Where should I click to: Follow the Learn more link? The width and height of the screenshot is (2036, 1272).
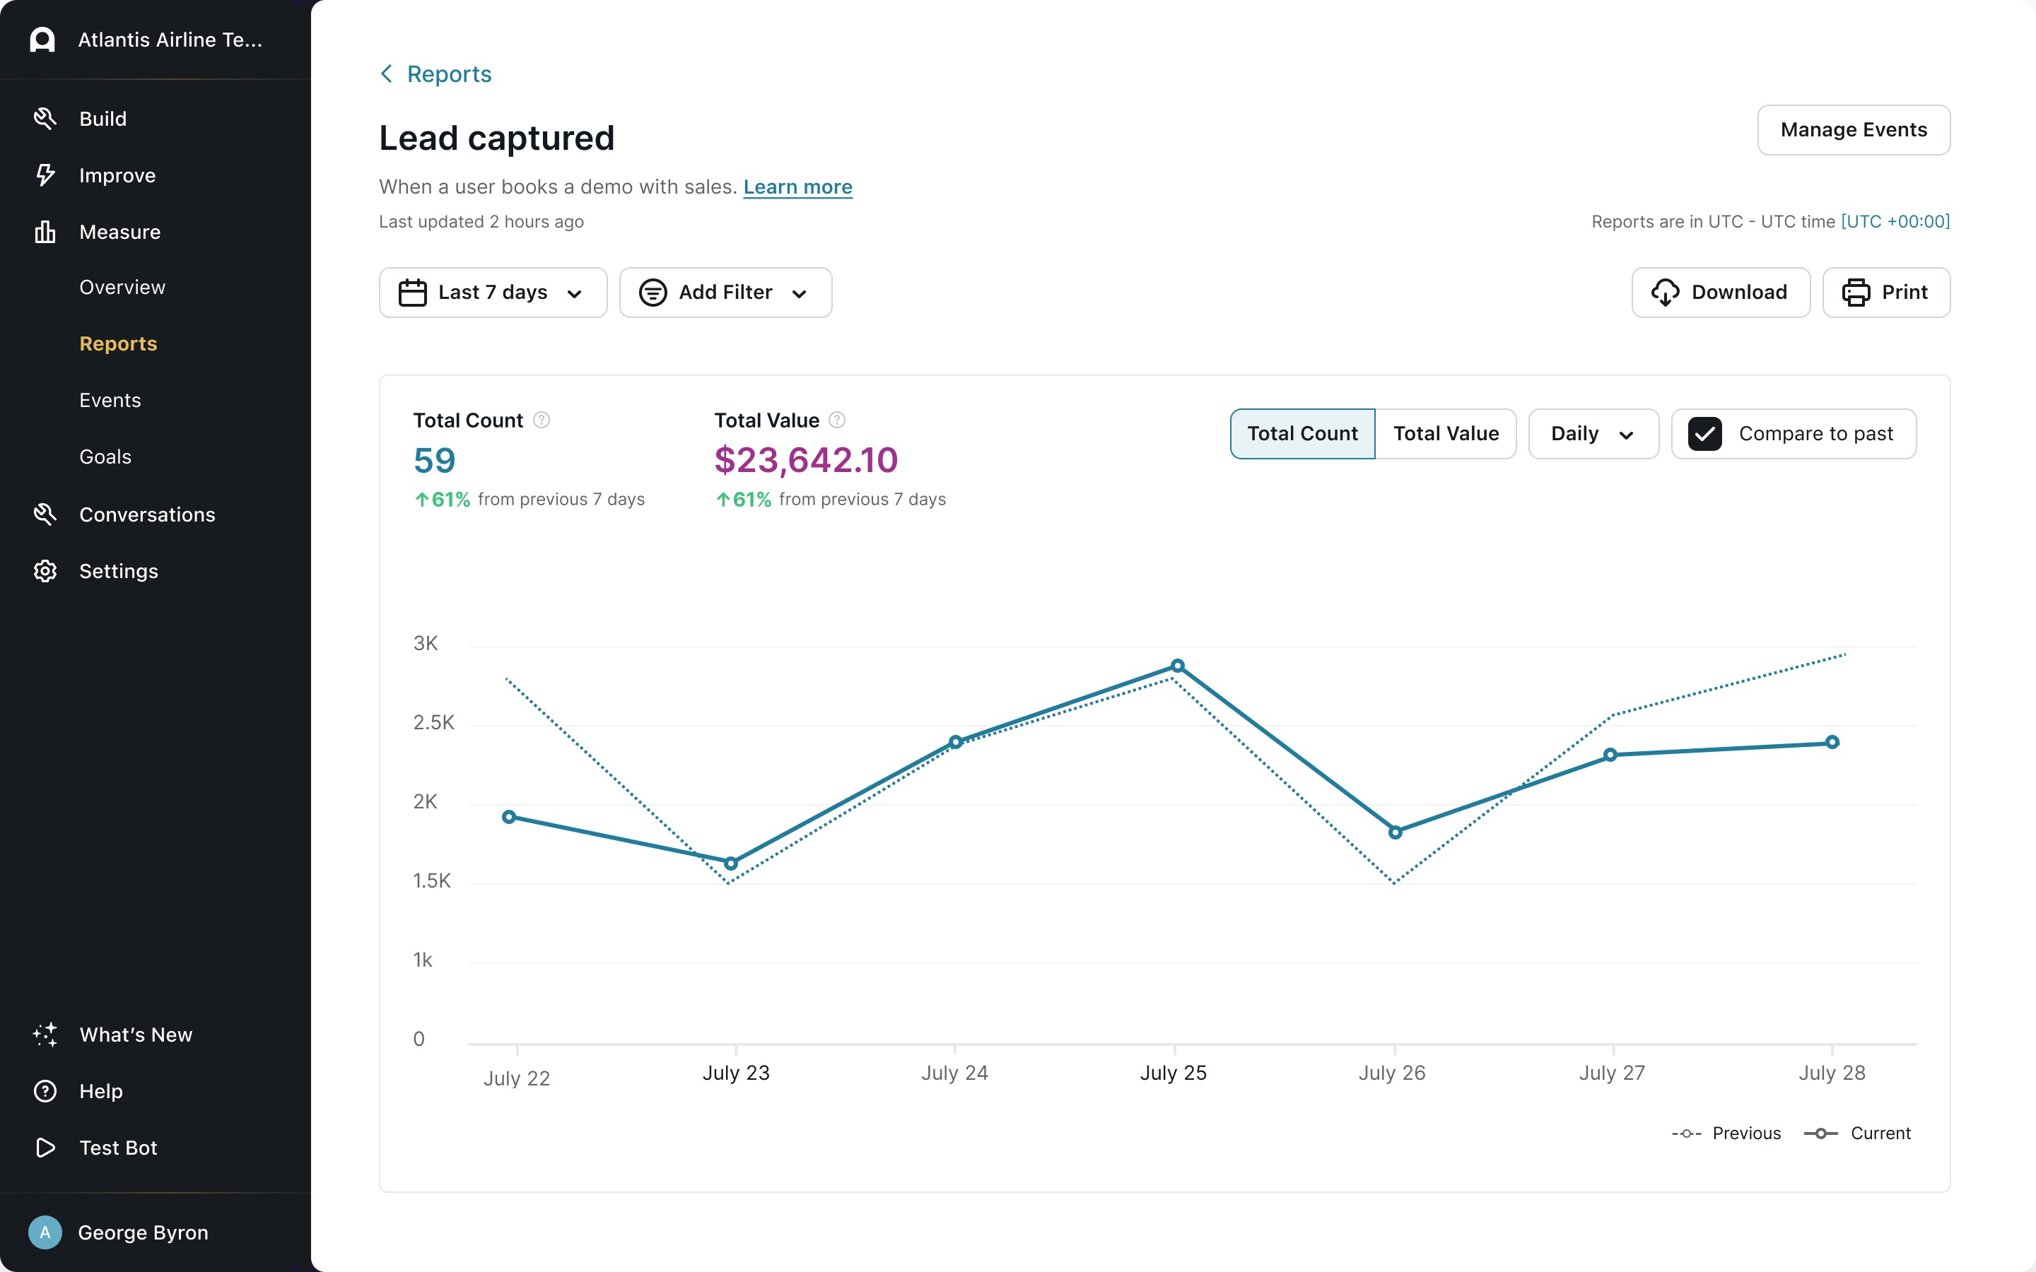click(x=797, y=187)
